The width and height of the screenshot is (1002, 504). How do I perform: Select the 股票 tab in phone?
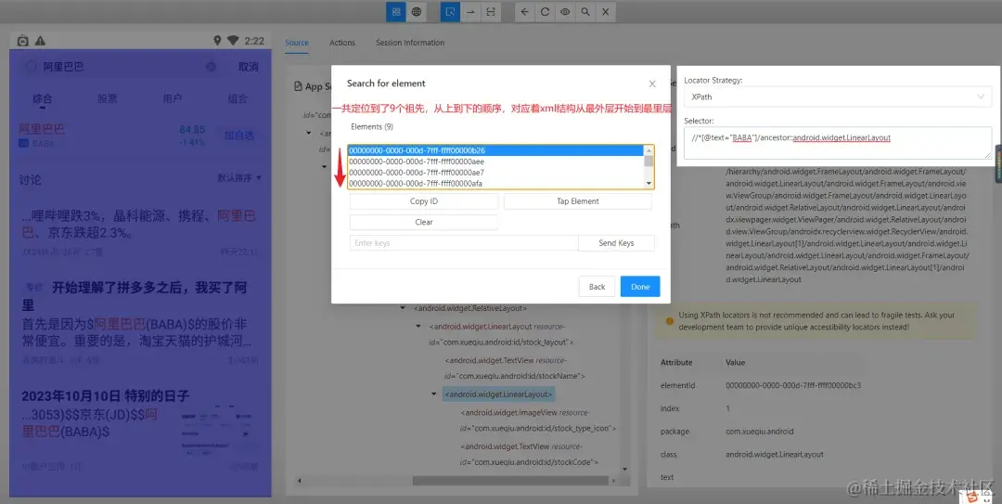tap(108, 98)
